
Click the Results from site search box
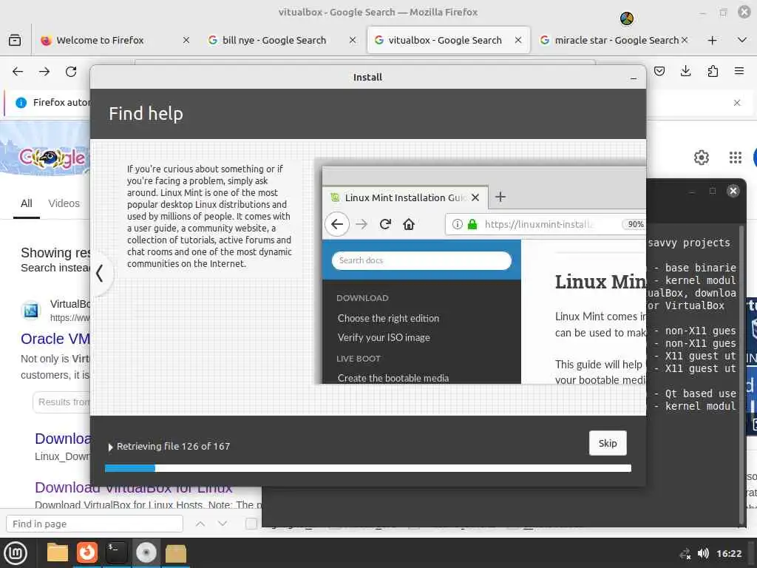click(x=62, y=402)
